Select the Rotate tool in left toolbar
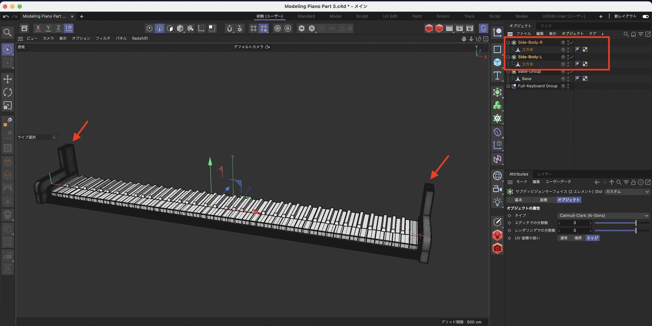The width and height of the screenshot is (652, 326). [7, 92]
